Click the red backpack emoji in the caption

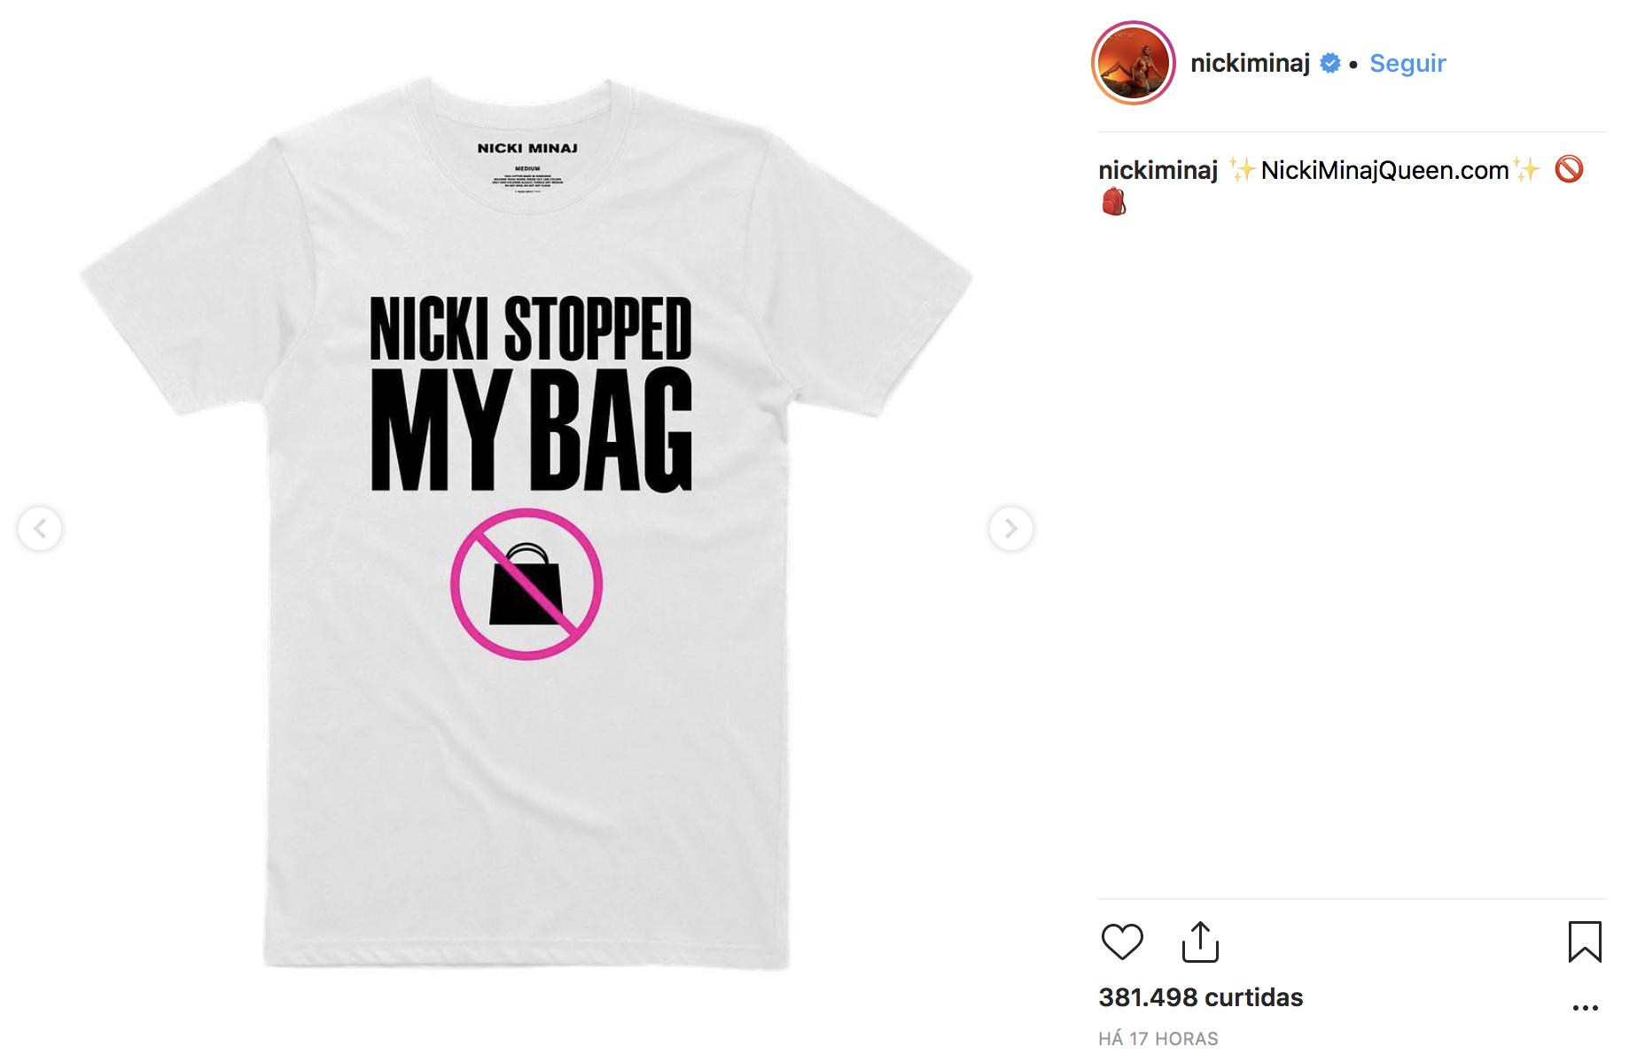1114,203
